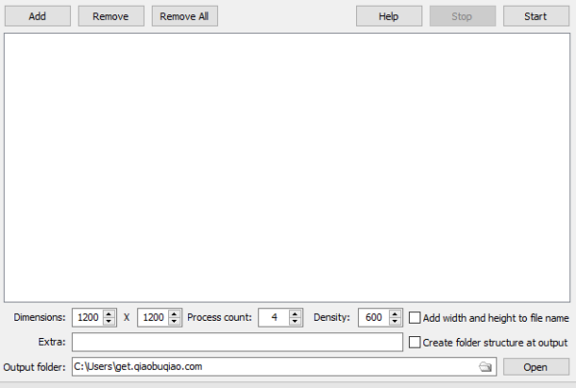
Task: Click Remove All to clear list
Action: point(184,16)
